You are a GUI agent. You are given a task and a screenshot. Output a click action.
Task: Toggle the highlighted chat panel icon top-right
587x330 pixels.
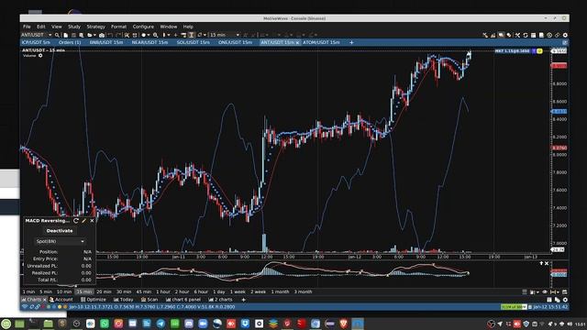tap(501, 35)
